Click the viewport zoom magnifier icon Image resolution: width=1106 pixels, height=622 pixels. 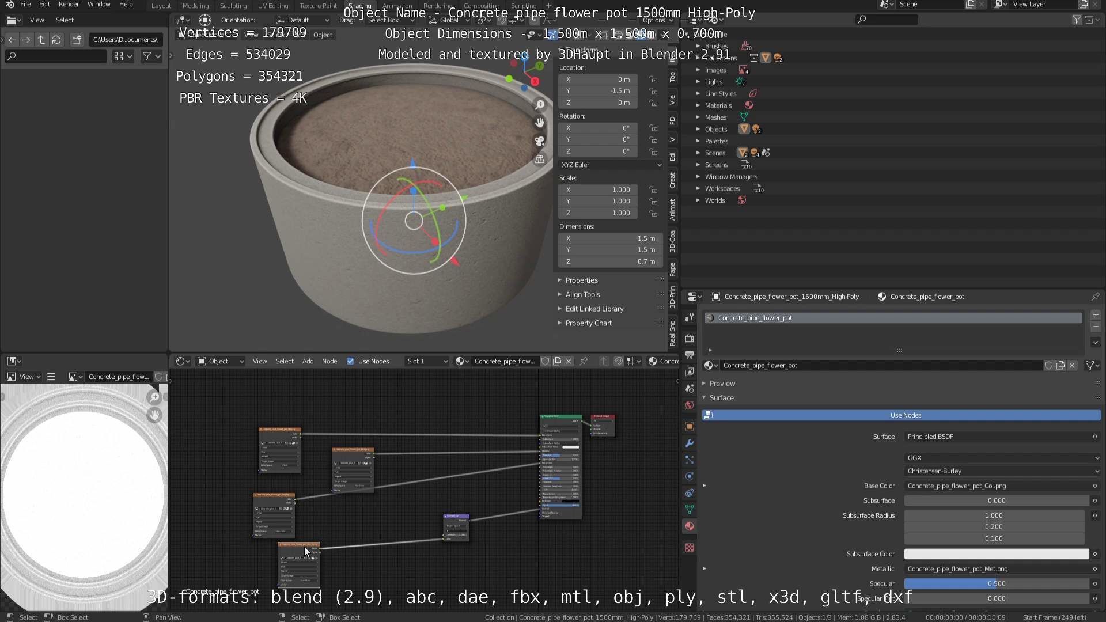(540, 104)
